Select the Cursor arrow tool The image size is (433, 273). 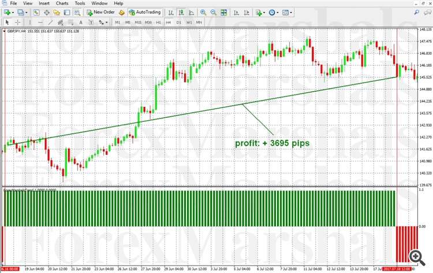8,23
